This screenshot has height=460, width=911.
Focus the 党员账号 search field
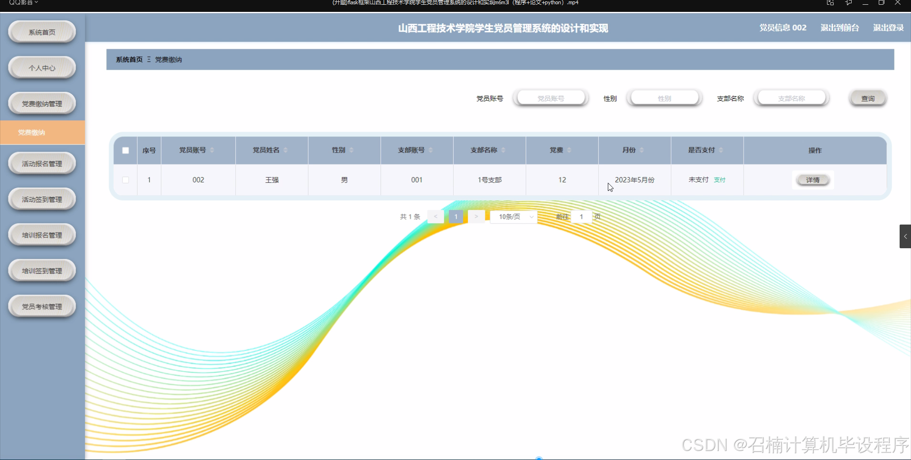click(551, 98)
